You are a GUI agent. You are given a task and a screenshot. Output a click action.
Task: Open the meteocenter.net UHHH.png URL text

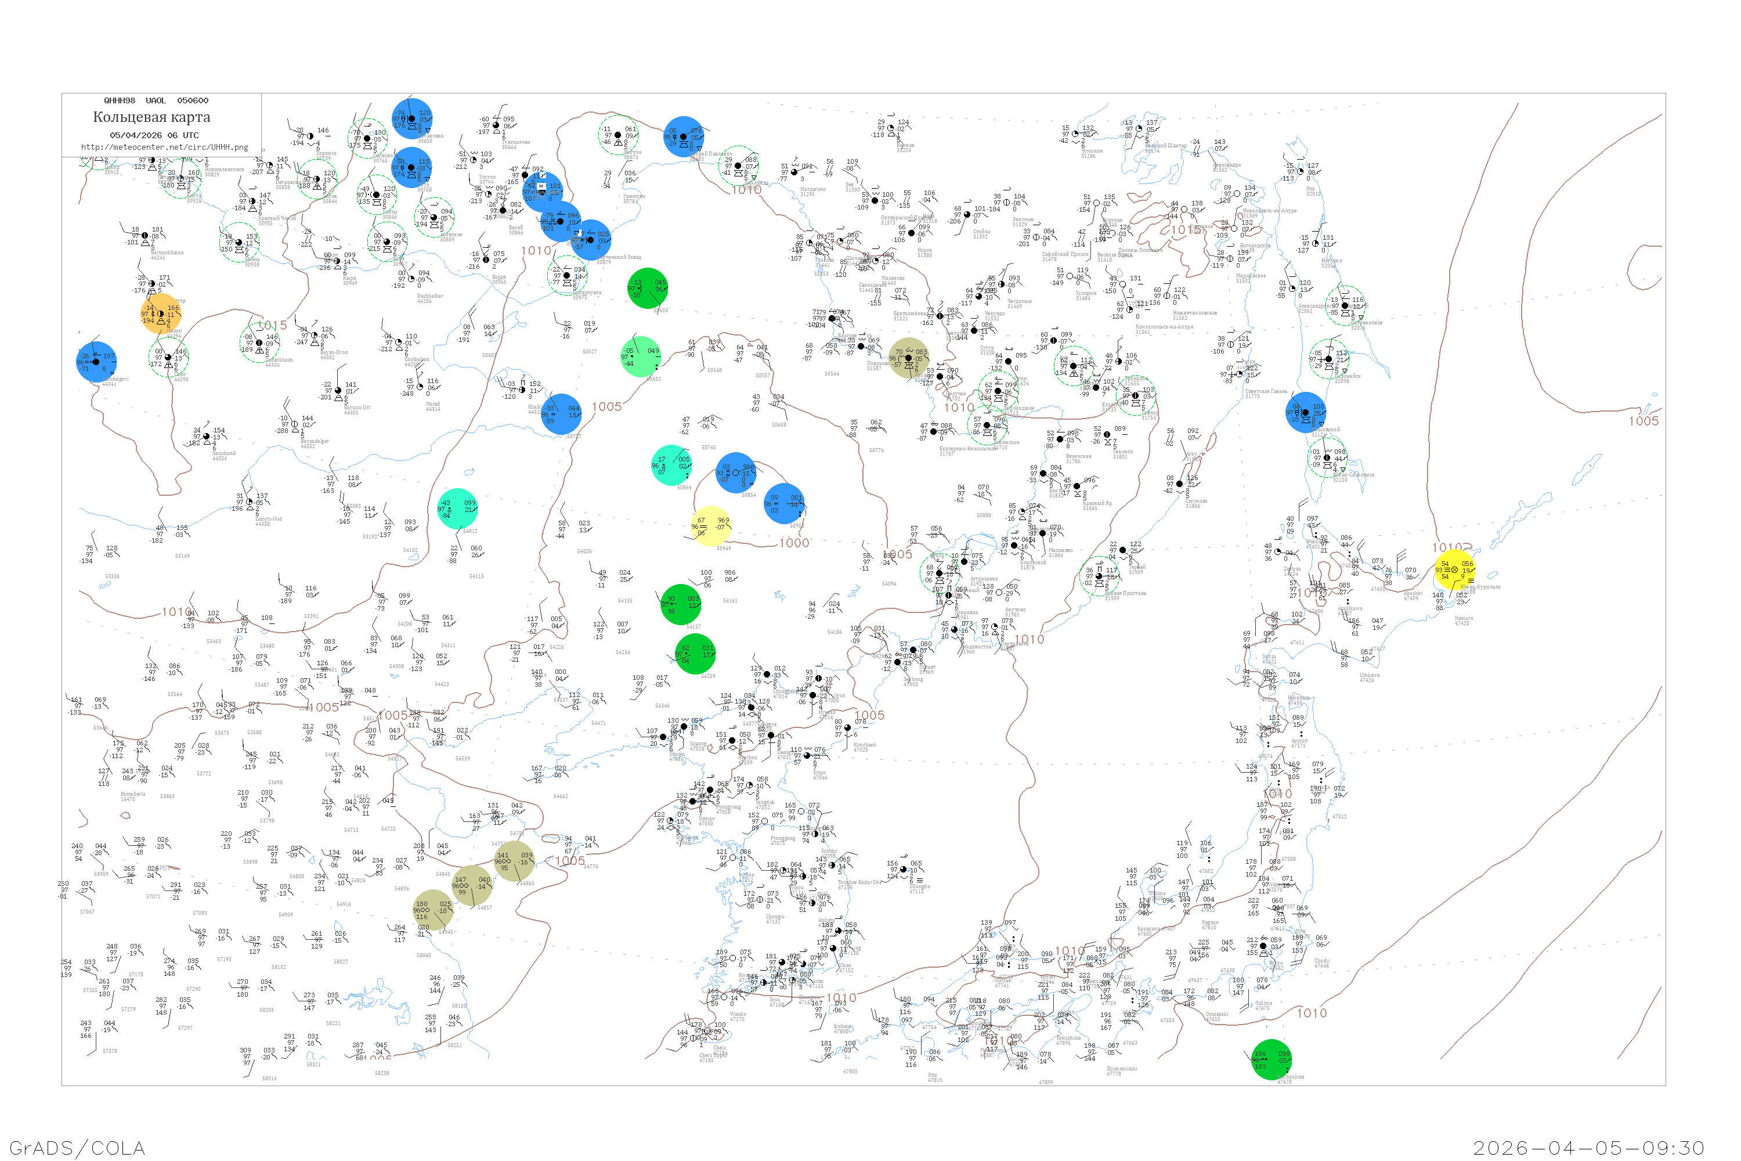click(164, 147)
